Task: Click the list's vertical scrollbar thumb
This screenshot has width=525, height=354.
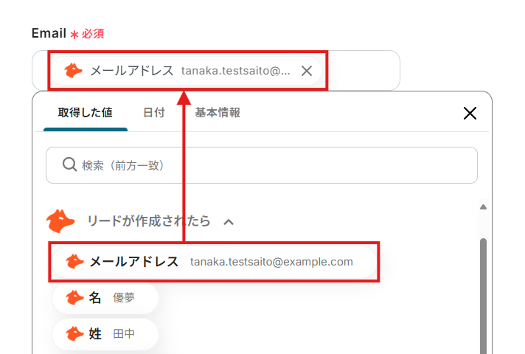Action: [x=484, y=295]
